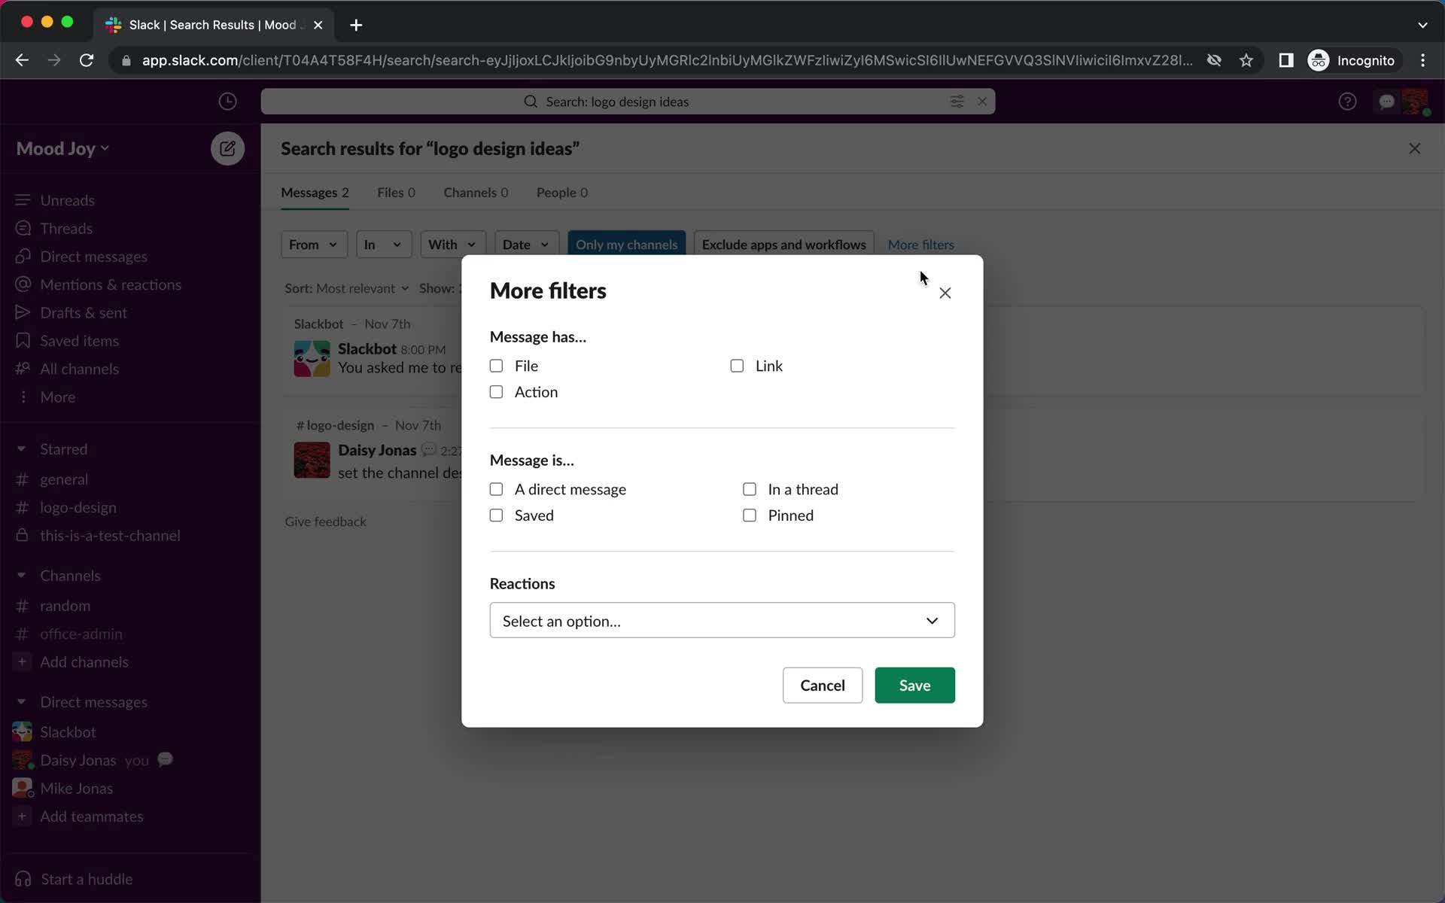Image resolution: width=1445 pixels, height=903 pixels.
Task: Switch to the People tab
Action: coord(561,193)
